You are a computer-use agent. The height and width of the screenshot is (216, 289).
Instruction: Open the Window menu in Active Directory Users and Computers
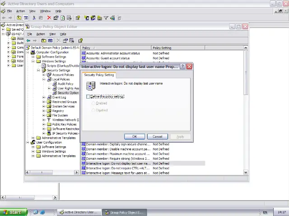point(45,11)
